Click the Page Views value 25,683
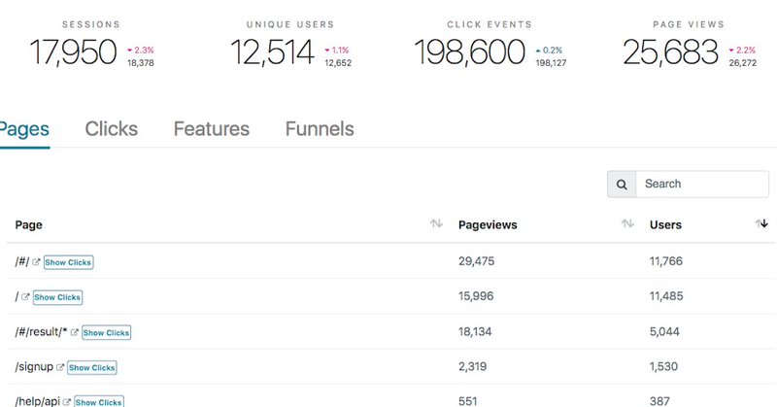 pyautogui.click(x=670, y=52)
